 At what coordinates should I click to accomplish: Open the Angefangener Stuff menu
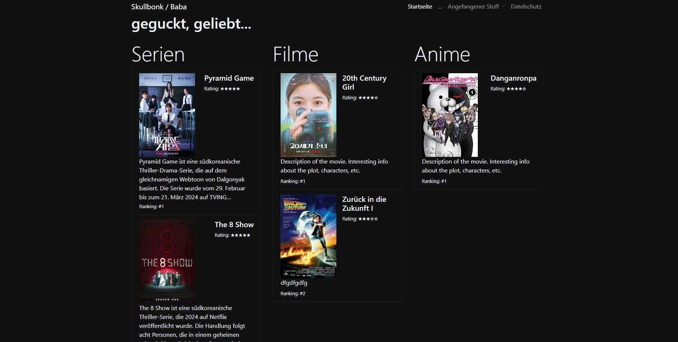click(473, 7)
